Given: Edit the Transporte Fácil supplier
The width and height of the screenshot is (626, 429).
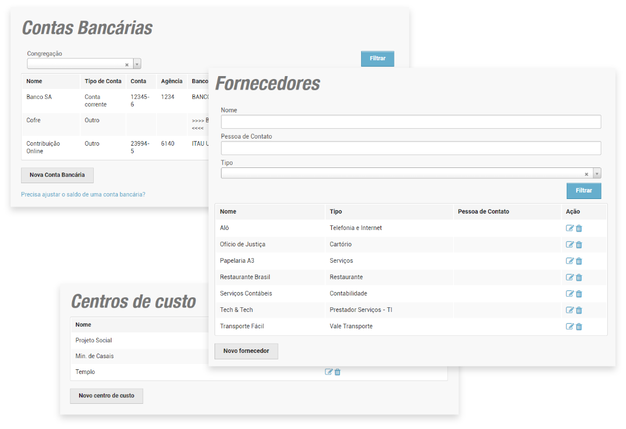Looking at the screenshot, I should (x=570, y=326).
